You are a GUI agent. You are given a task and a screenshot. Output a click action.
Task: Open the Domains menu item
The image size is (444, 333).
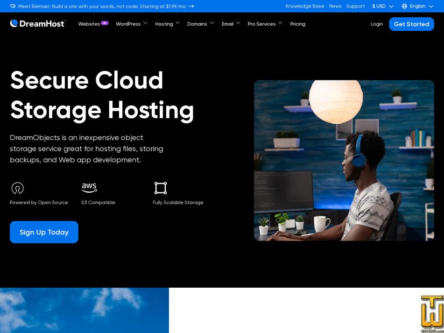click(197, 24)
